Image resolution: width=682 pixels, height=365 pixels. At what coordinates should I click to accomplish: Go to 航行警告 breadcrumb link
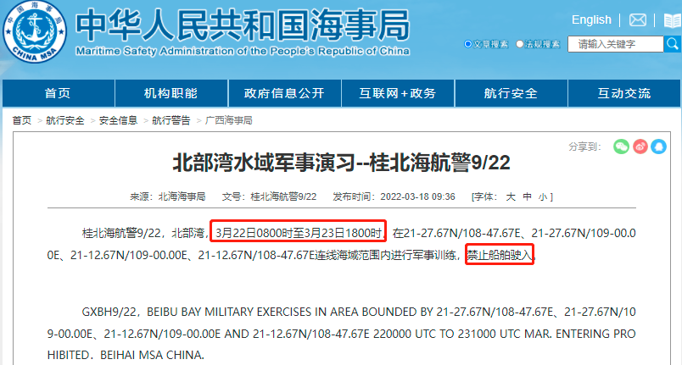171,120
